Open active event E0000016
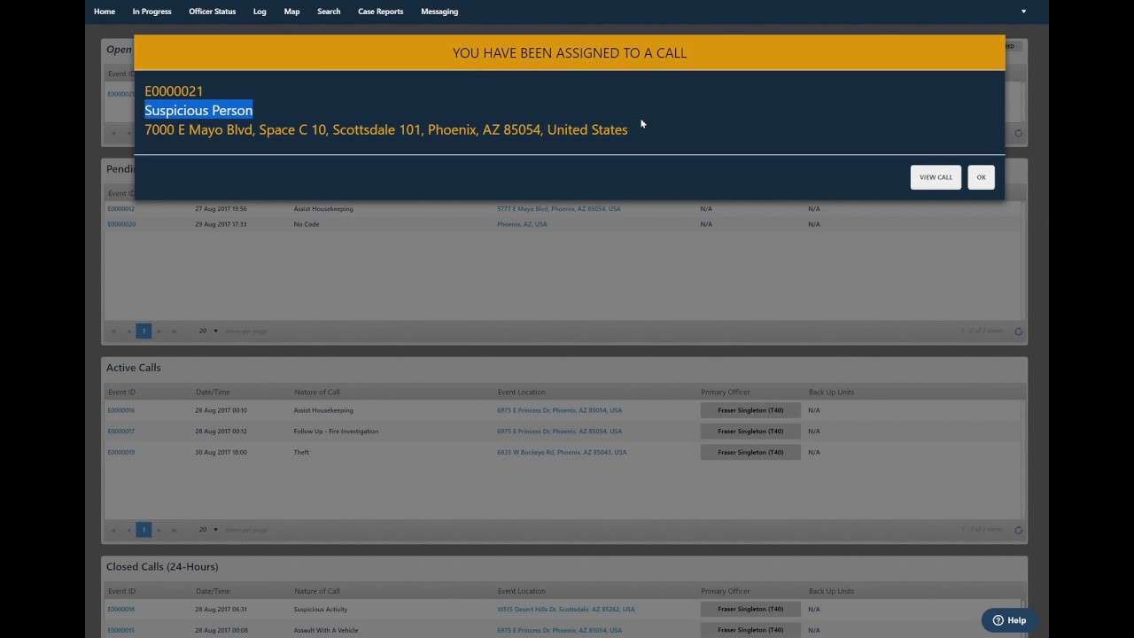The height and width of the screenshot is (638, 1134). pyautogui.click(x=121, y=410)
